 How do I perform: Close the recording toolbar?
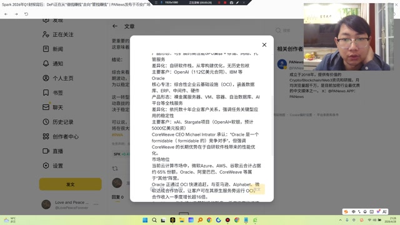tap(244, 2)
